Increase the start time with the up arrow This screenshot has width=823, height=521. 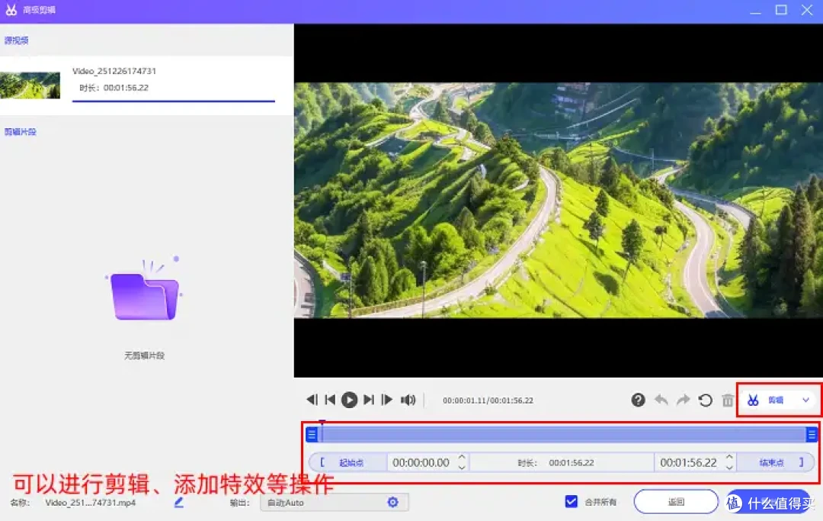click(462, 458)
